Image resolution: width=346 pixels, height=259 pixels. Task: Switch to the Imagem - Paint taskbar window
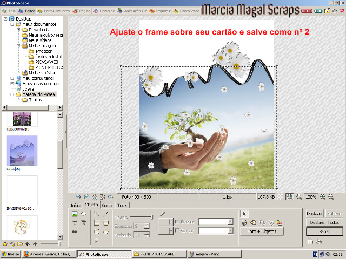tap(214, 254)
